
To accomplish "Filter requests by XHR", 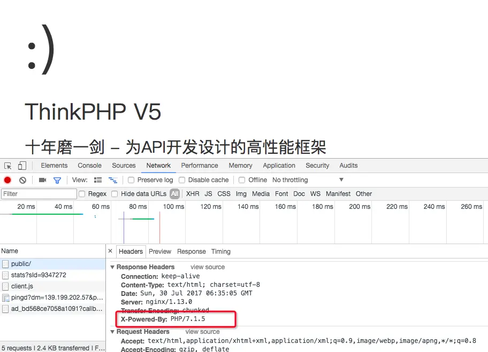I will pos(193,194).
